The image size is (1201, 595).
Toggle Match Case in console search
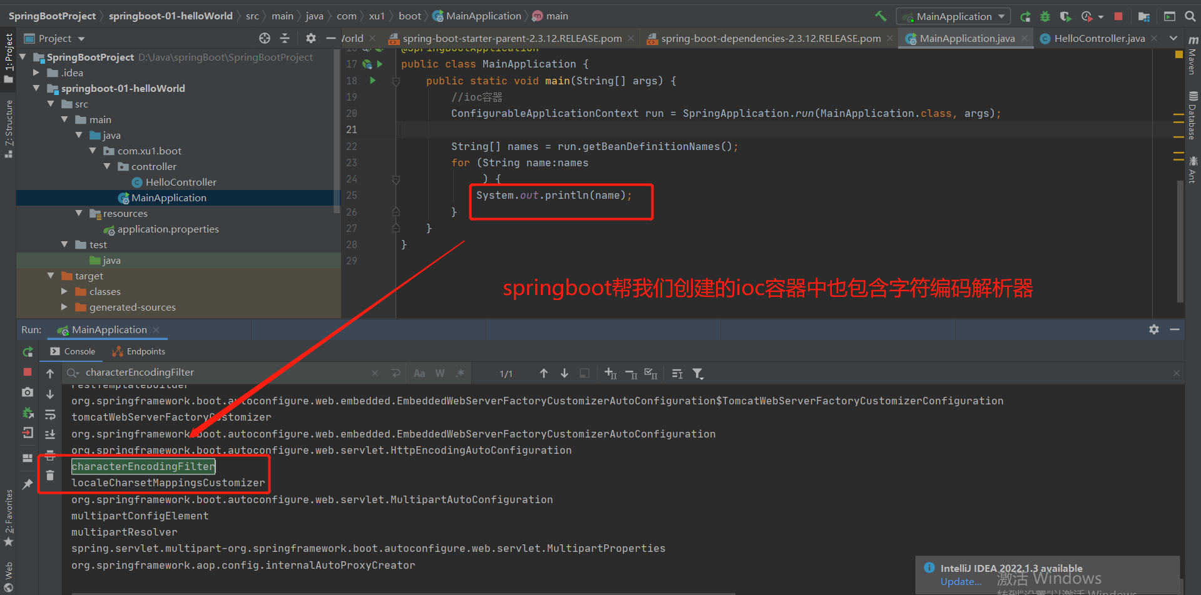pos(419,373)
